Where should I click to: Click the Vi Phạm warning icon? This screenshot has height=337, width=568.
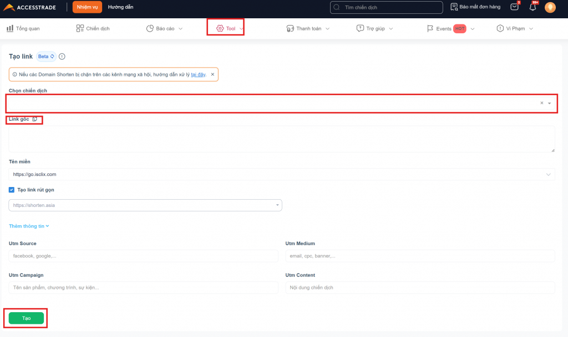click(x=500, y=28)
